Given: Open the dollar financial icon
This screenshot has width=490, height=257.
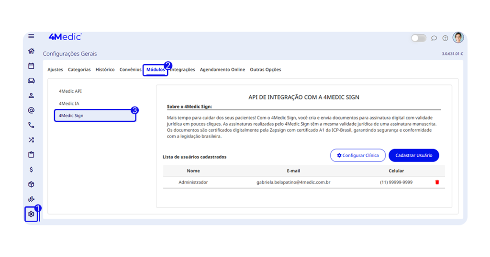Looking at the screenshot, I should (x=31, y=170).
